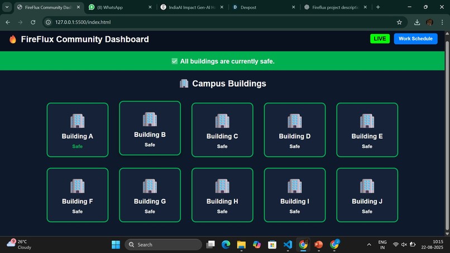The width and height of the screenshot is (450, 253).
Task: Open the weather widget showing 26°C Cloudy
Action: click(x=20, y=245)
